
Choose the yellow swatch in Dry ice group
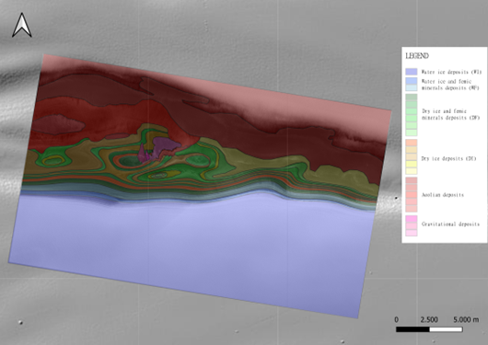(x=412, y=164)
